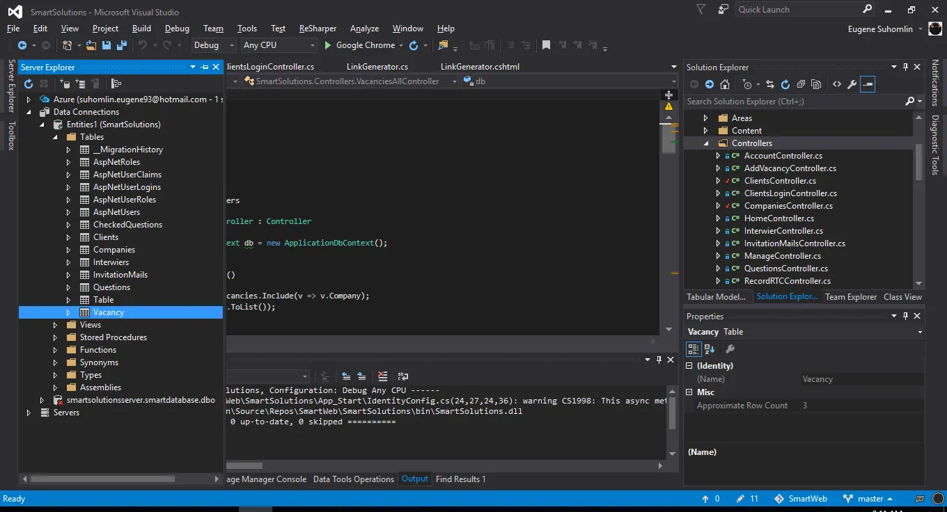Open the ReSharper menu
The image size is (947, 512).
click(x=318, y=29)
